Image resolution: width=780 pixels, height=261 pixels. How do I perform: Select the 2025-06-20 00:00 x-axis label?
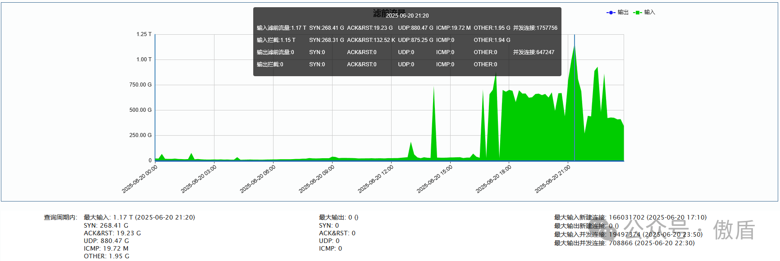(x=140, y=179)
